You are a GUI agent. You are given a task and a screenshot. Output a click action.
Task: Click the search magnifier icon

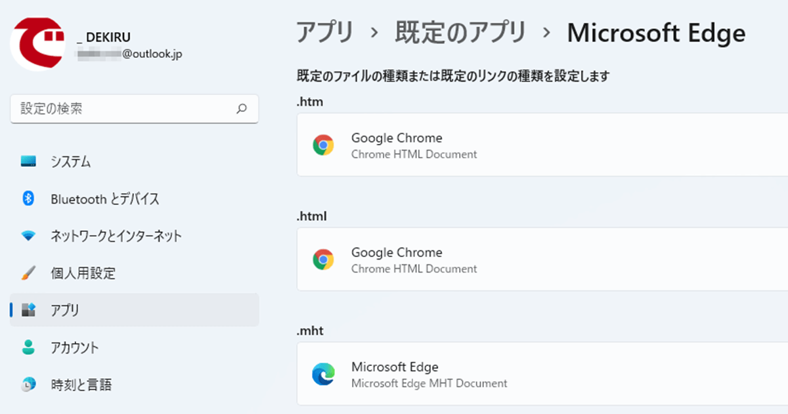242,109
